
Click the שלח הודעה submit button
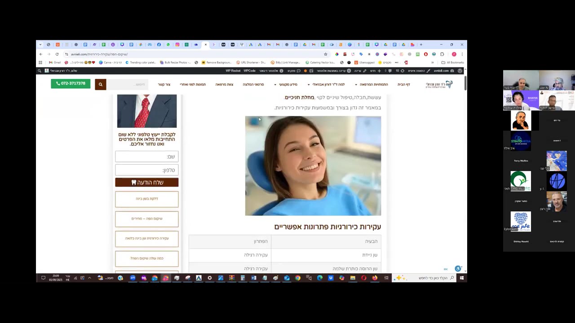coord(147,183)
